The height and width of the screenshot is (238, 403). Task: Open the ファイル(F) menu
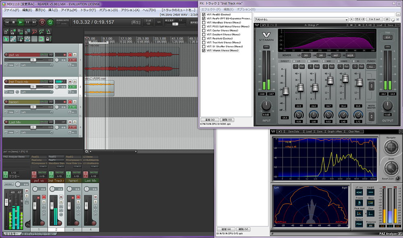tap(11, 10)
